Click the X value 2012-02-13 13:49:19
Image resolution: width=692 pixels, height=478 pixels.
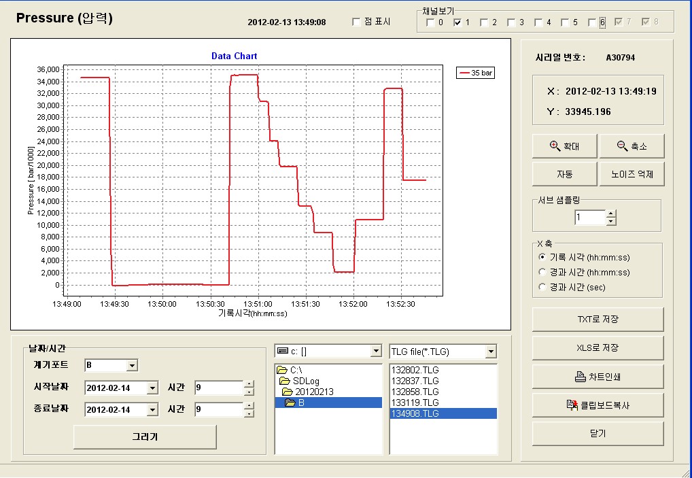click(x=611, y=91)
